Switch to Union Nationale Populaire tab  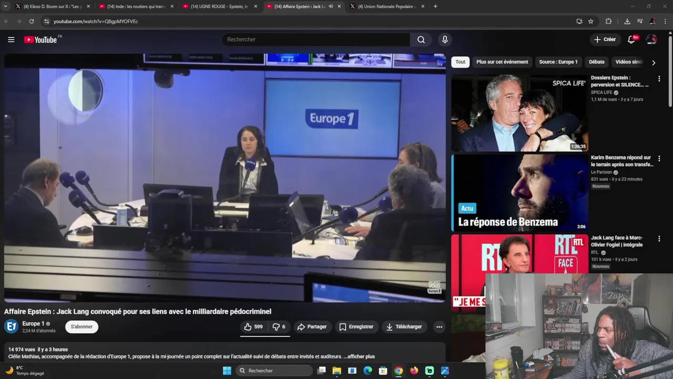coord(386,6)
